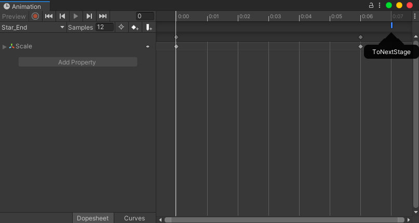Image resolution: width=419 pixels, height=223 pixels.
Task: Click the horizontal timeline scrollbar thumb
Action: coord(285,220)
